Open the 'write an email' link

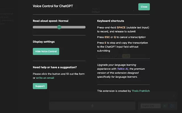(45, 78)
